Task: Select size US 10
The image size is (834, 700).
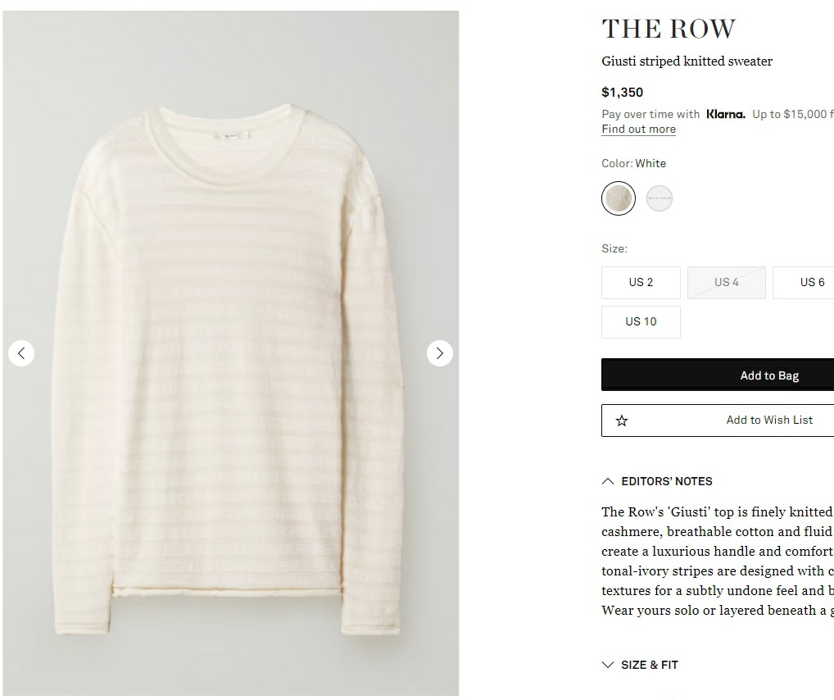Action: [641, 322]
